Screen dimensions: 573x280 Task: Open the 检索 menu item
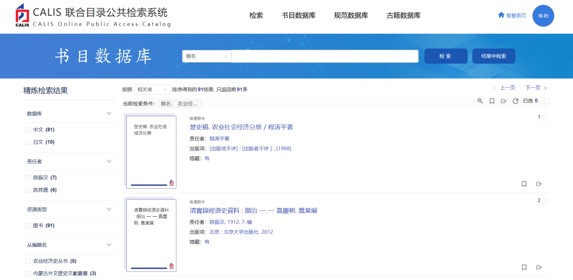coord(256,15)
